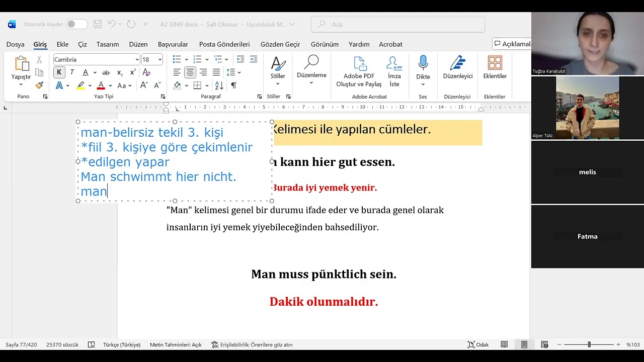644x362 pixels.
Task: Save the document with the disk icon
Action: click(98, 24)
